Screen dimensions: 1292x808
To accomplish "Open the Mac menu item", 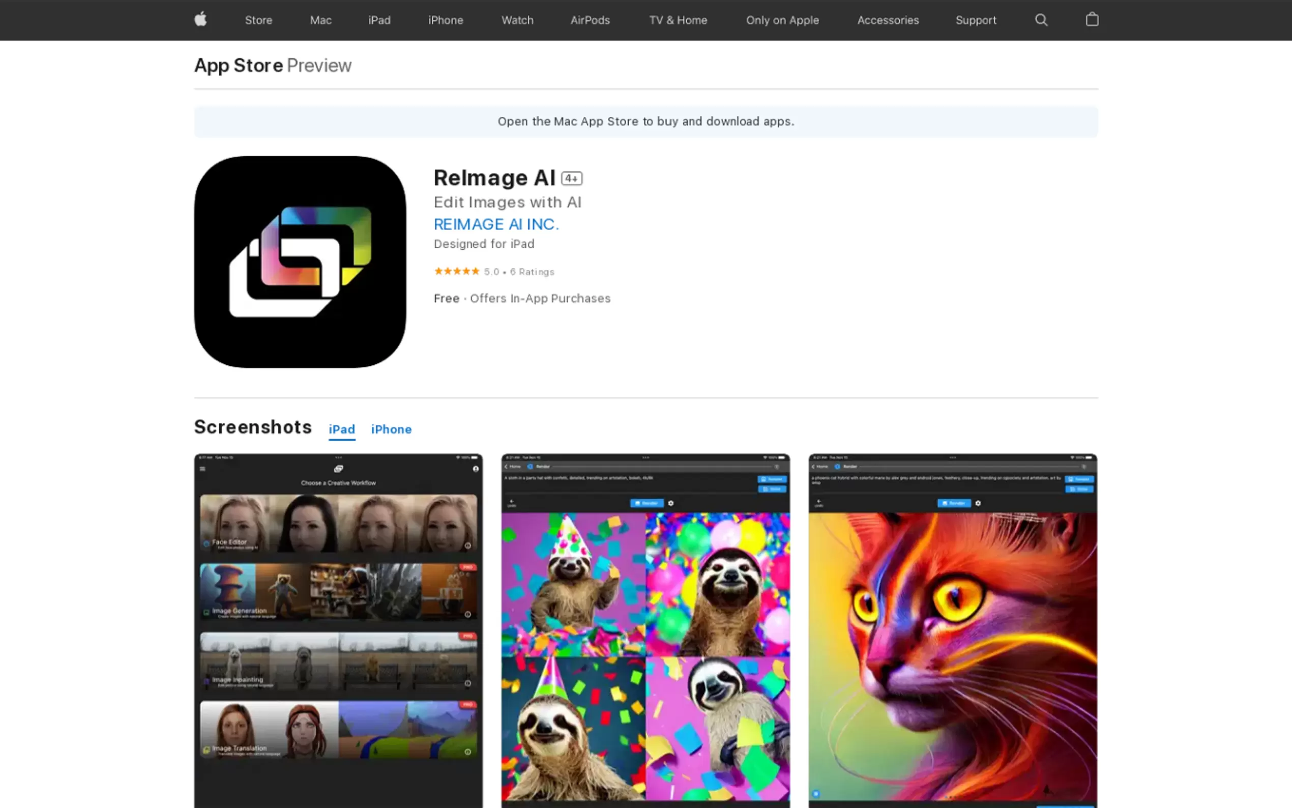I will click(x=320, y=20).
